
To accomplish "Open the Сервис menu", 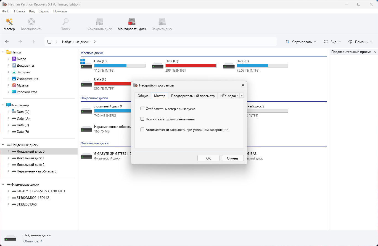I will 44,11.
